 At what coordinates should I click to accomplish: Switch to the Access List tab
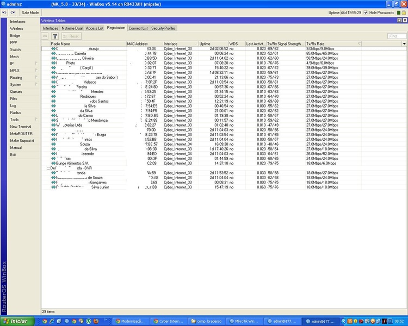click(x=95, y=28)
